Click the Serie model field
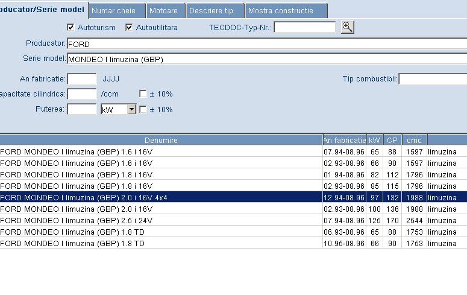This screenshot has height=295, width=467. coord(265,59)
